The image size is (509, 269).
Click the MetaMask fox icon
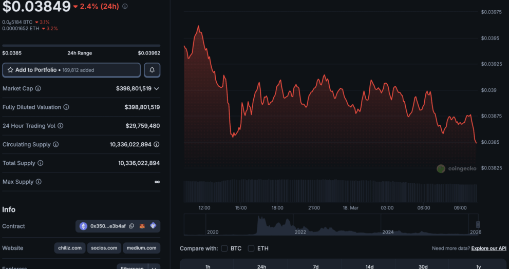pos(142,226)
